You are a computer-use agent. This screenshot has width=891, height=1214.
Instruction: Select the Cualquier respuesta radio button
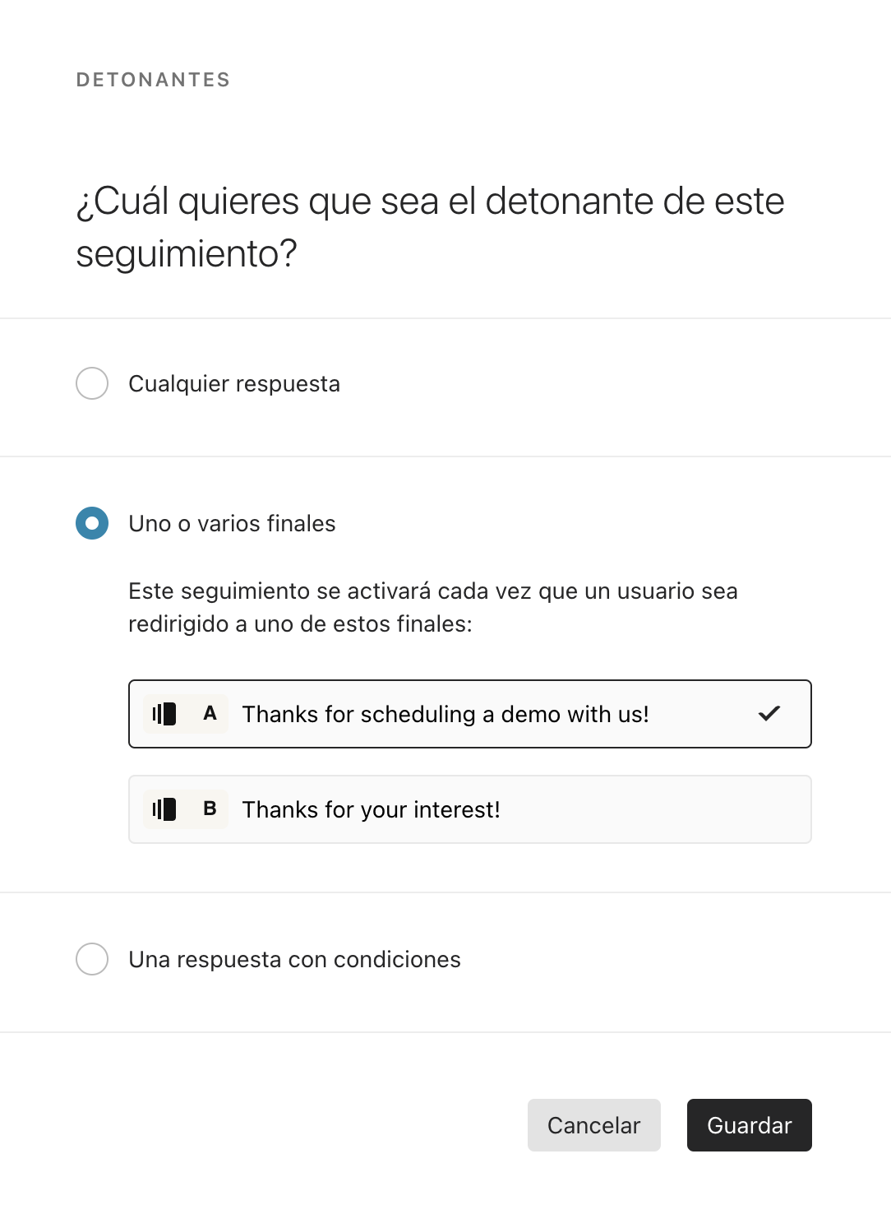point(92,383)
